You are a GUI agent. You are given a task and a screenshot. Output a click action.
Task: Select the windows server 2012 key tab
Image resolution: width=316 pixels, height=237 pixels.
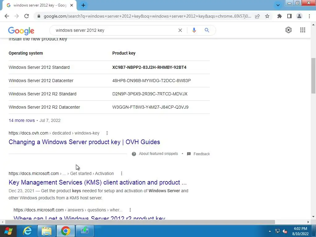click(39, 5)
